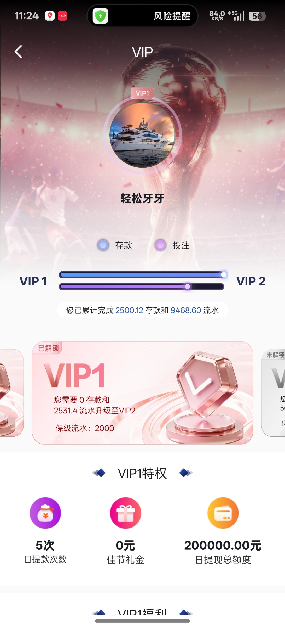The image size is (285, 628).
Task: Tap the orange wallet daily withdrawal limit icon
Action: pos(223,513)
